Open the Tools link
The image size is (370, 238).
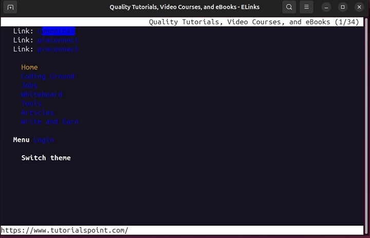coord(31,103)
